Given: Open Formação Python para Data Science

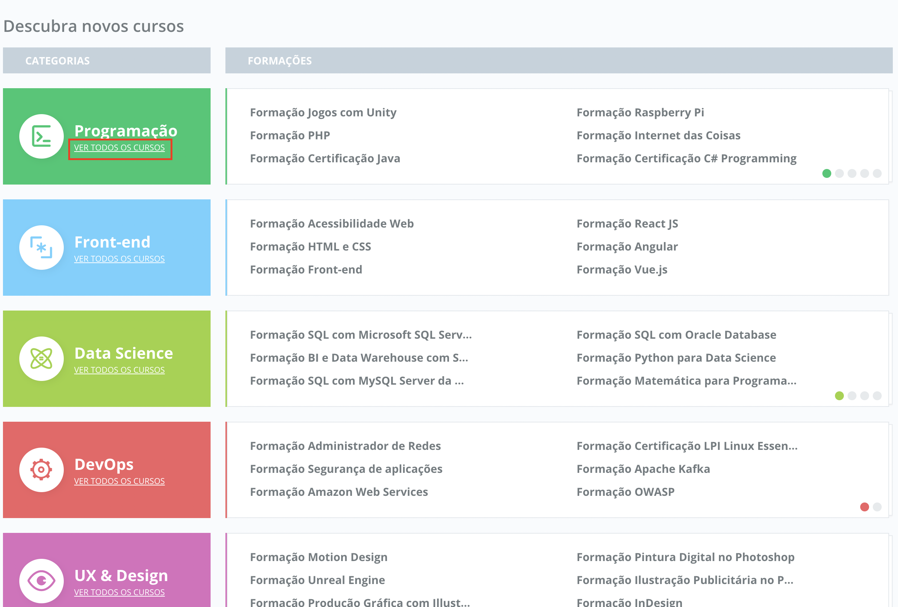Looking at the screenshot, I should point(676,358).
